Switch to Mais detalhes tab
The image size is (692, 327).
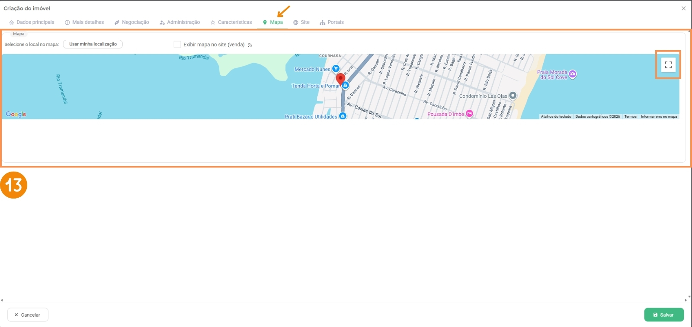84,22
